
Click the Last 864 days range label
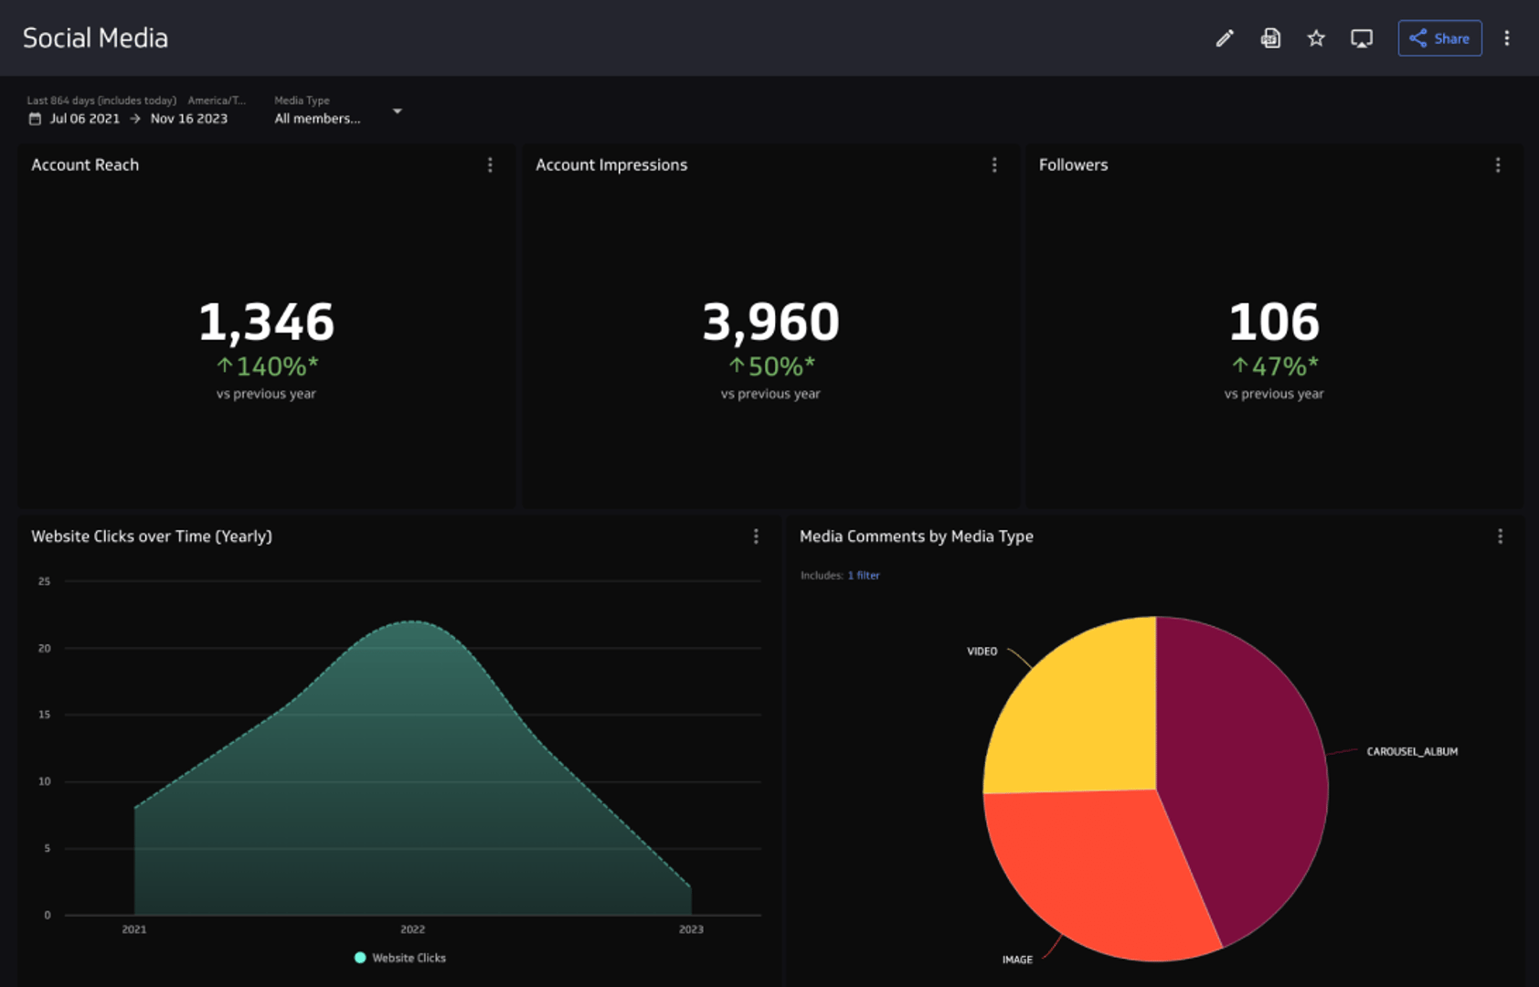[x=101, y=101]
